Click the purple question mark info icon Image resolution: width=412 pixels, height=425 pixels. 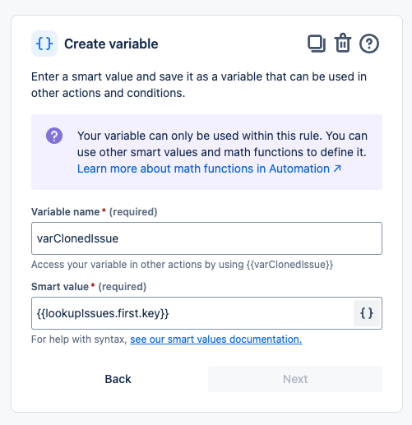point(54,136)
